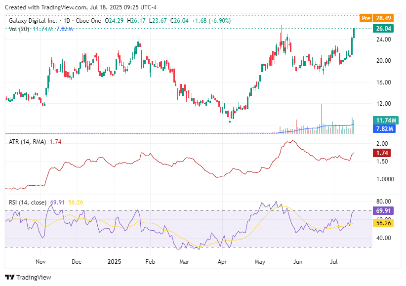
Task: Click the 'Created with TradingView.com' header text
Action: click(46, 7)
